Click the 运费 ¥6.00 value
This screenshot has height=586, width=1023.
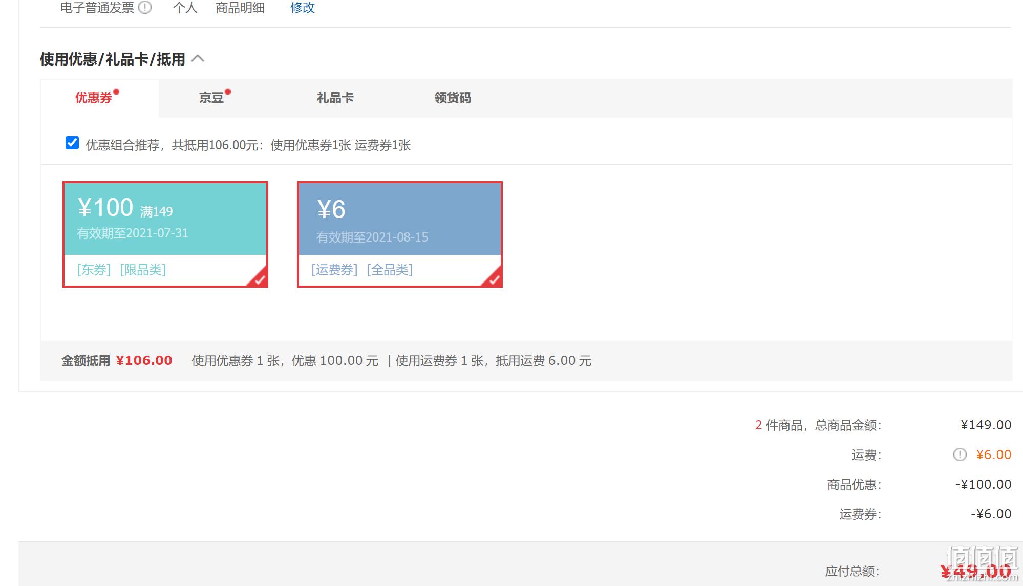[x=993, y=454]
